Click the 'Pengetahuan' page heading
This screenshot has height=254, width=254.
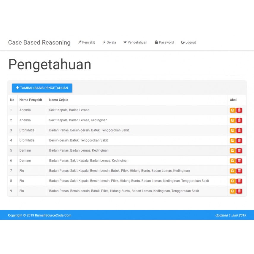click(x=50, y=64)
